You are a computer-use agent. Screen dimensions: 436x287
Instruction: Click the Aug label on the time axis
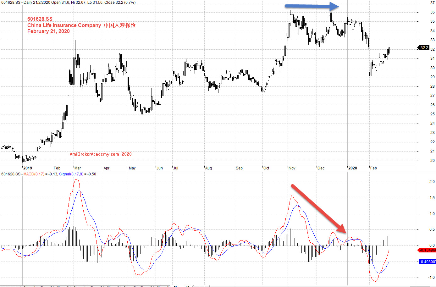(x=208, y=168)
